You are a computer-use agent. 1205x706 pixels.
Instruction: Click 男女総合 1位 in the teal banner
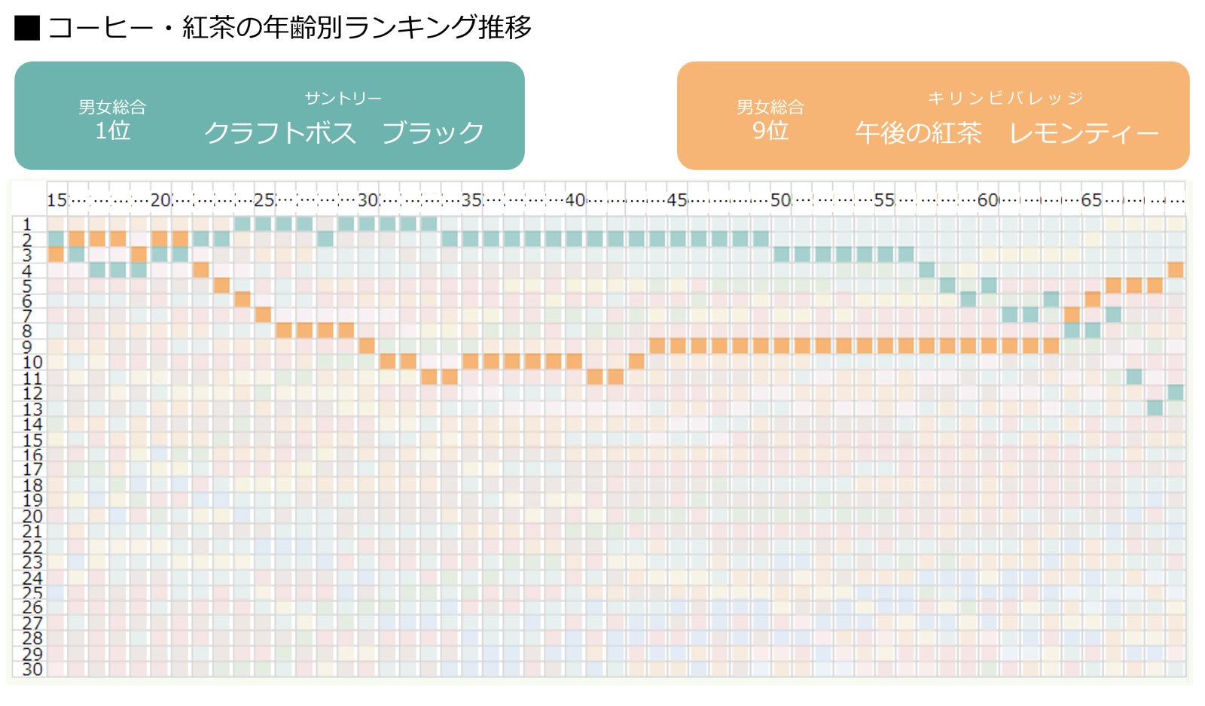pos(112,120)
